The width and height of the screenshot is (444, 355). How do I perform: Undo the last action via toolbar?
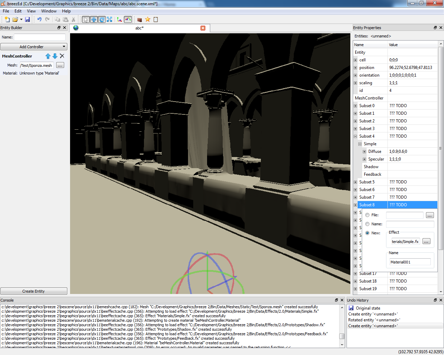click(39, 19)
